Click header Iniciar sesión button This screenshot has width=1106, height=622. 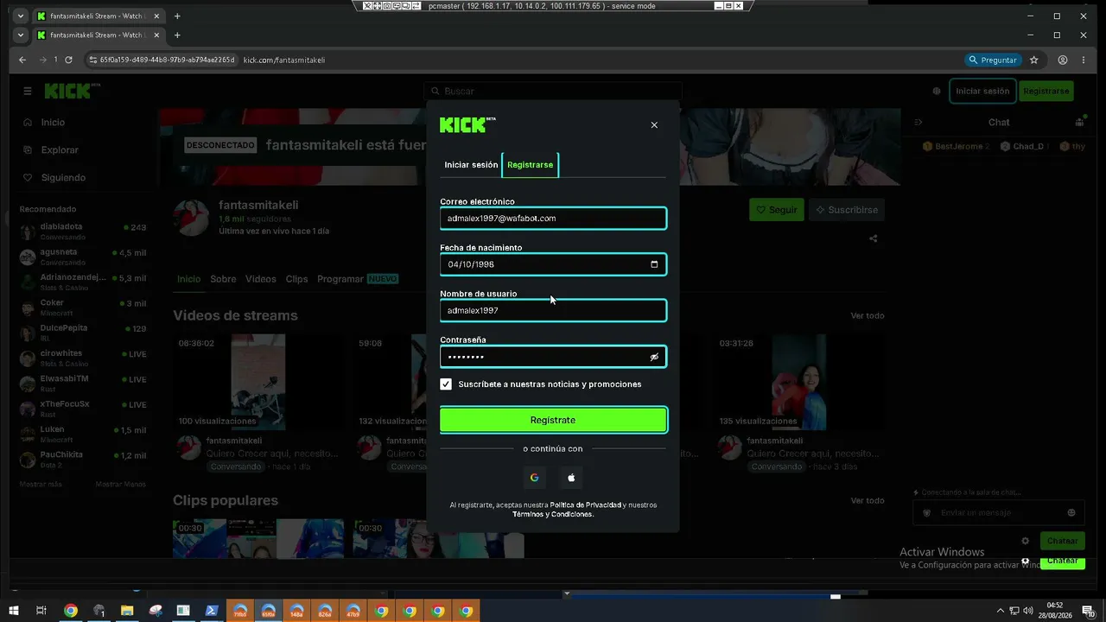(982, 91)
